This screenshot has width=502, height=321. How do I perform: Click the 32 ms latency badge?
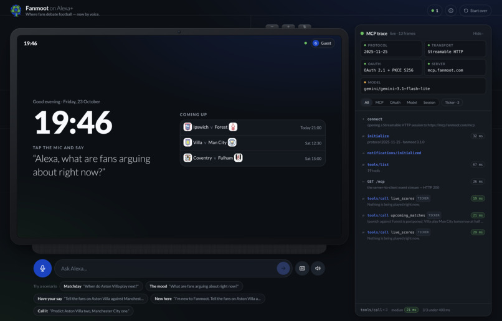point(478,136)
